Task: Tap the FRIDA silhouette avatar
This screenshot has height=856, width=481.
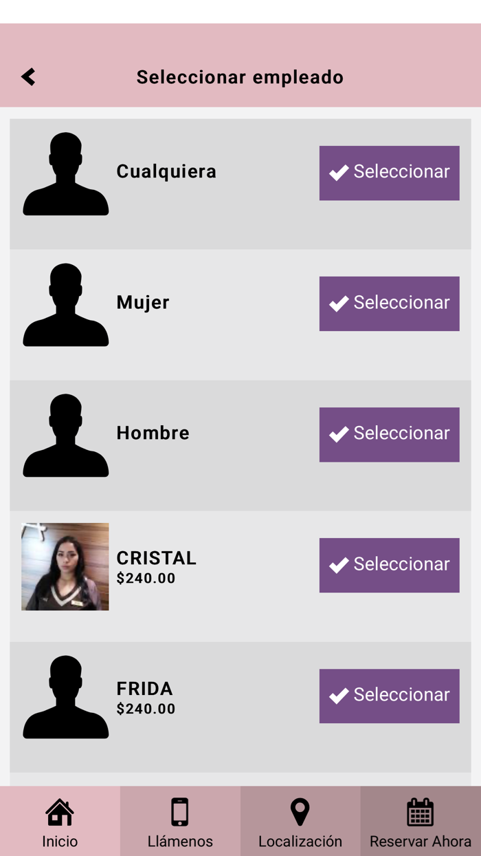Action: tap(65, 697)
